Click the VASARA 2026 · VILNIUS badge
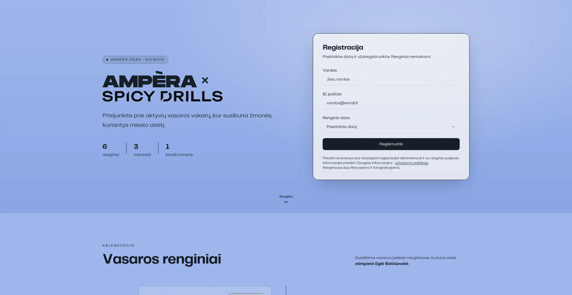 tap(135, 60)
